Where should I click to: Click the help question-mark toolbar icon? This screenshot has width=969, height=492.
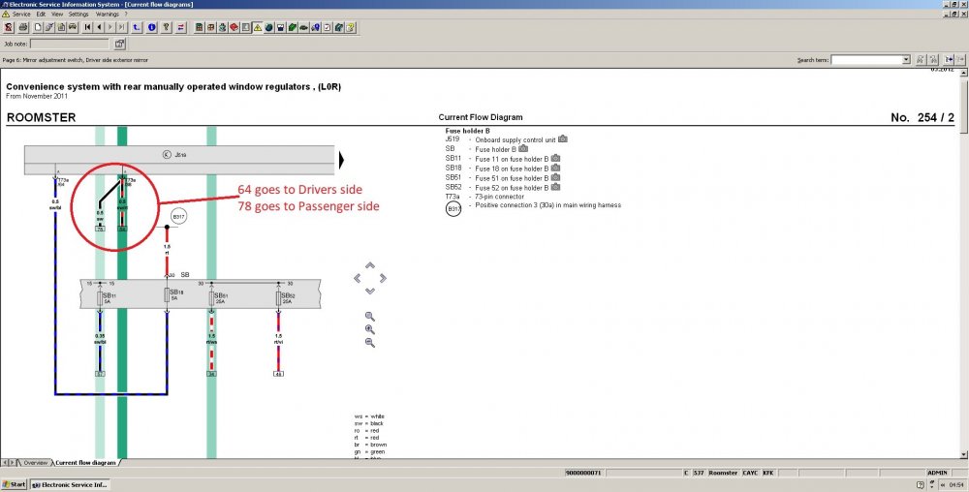coord(351,27)
